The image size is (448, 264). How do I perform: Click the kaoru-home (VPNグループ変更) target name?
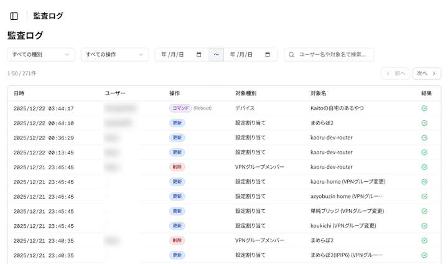347,182
